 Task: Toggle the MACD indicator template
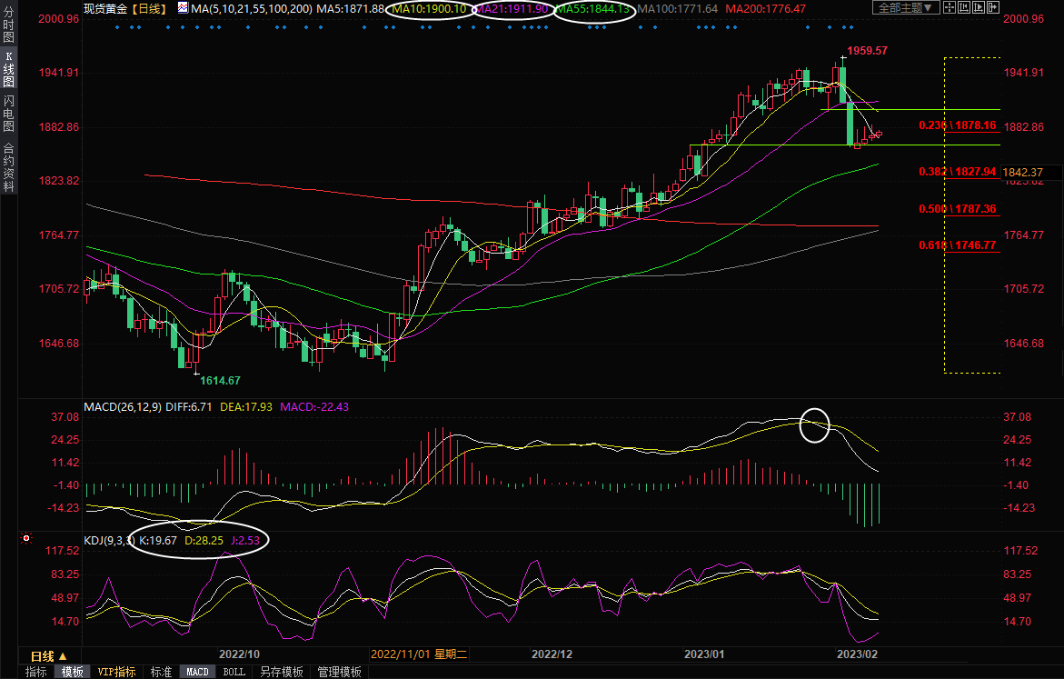click(x=197, y=672)
